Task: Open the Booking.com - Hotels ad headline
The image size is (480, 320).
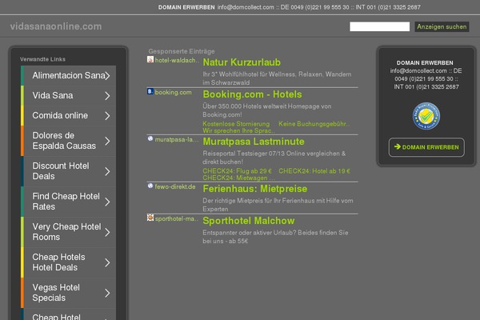Action: 252,94
